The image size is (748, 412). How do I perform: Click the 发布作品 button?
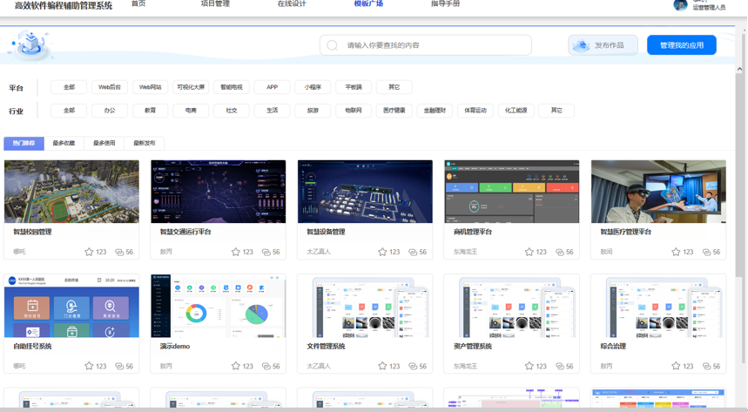(x=603, y=45)
